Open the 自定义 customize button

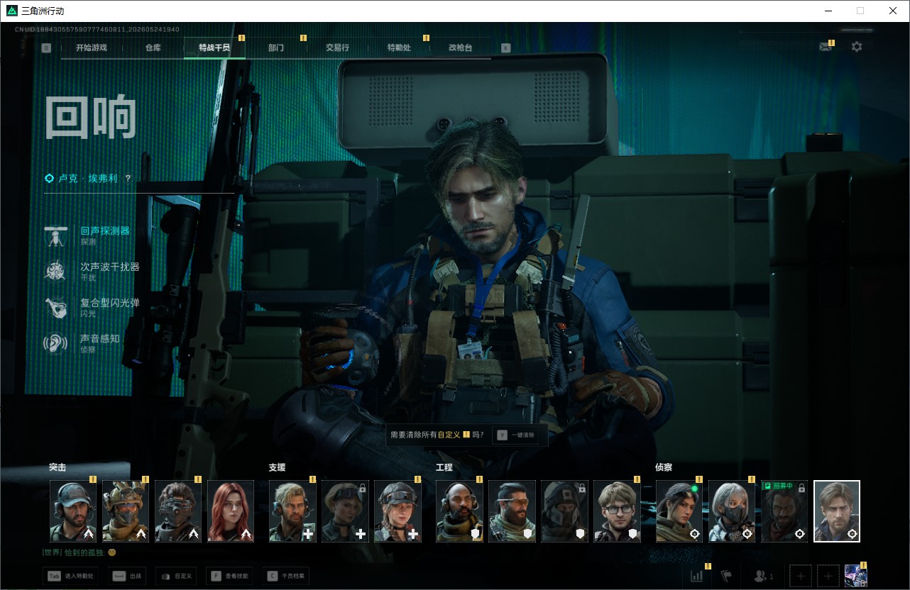[x=175, y=576]
